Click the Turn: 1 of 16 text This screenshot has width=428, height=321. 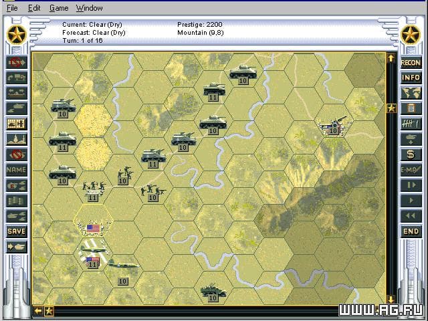tap(82, 40)
